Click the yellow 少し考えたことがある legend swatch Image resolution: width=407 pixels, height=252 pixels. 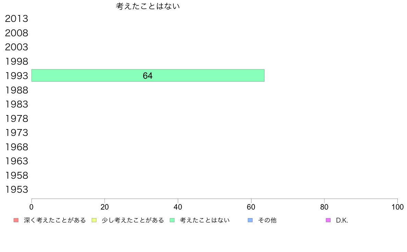94,220
